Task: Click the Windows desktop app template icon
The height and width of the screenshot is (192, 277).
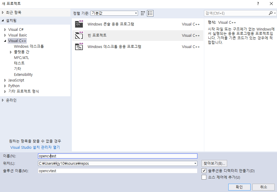Action: point(79,47)
